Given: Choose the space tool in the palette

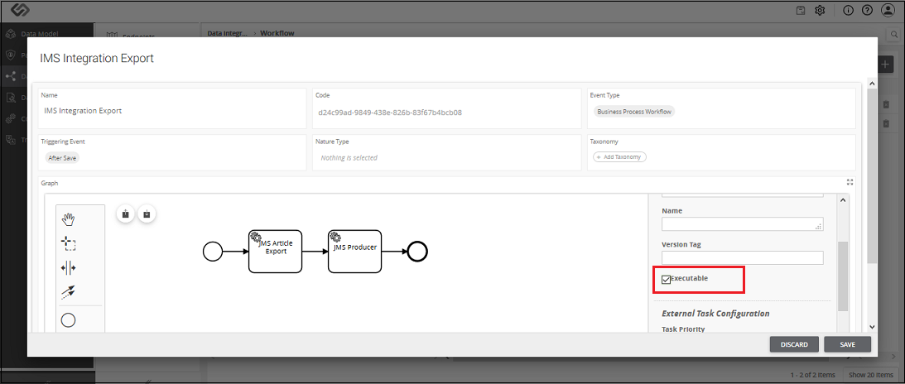Looking at the screenshot, I should [x=69, y=268].
